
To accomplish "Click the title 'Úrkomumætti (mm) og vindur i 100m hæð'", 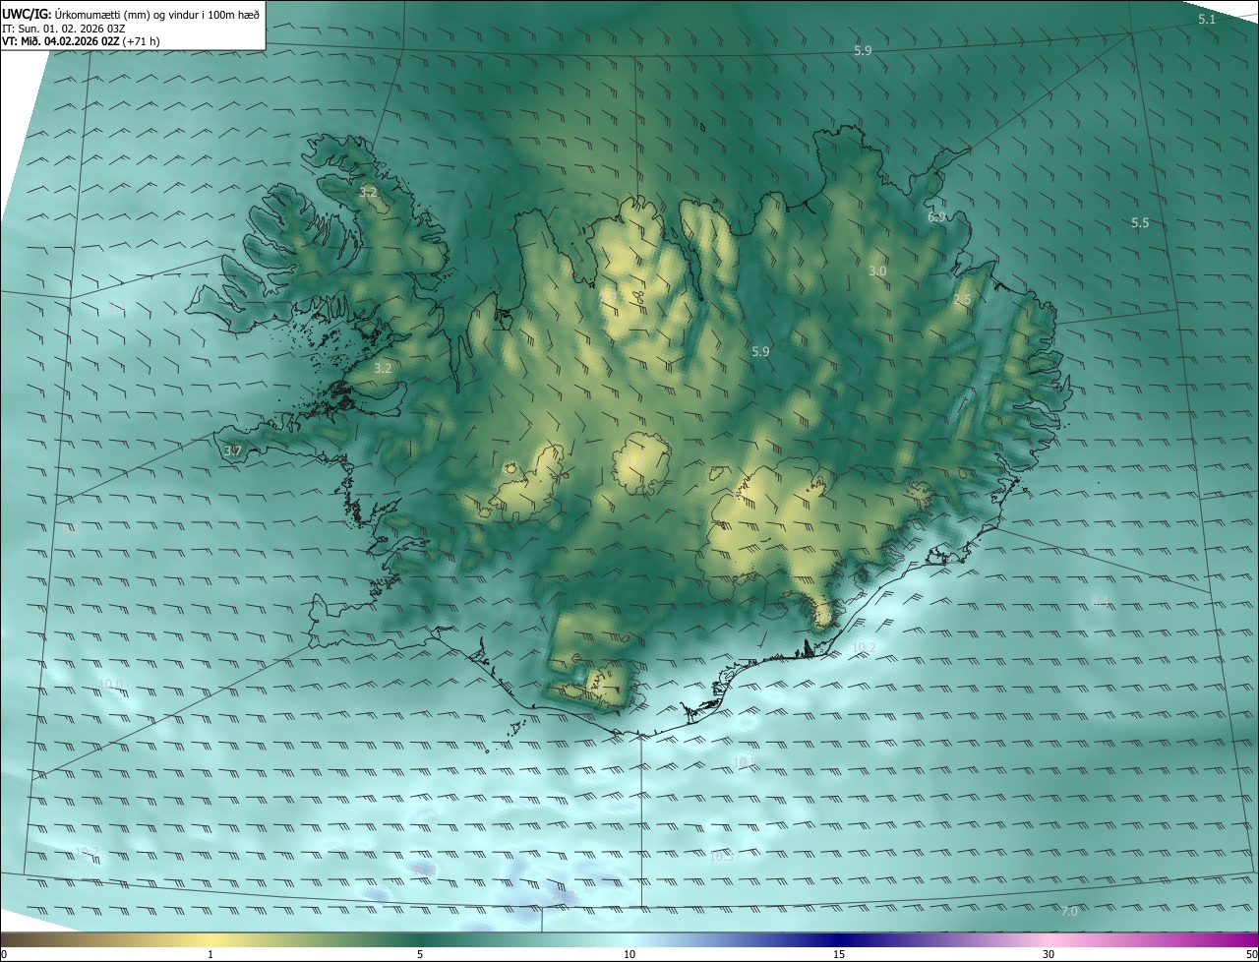I will [x=157, y=14].
